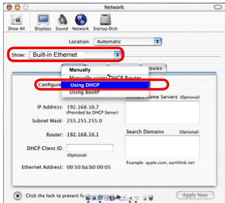The width and height of the screenshot is (225, 203).
Task: Click the toolbar toggle pill button in title bar
Action: tap(218, 7)
